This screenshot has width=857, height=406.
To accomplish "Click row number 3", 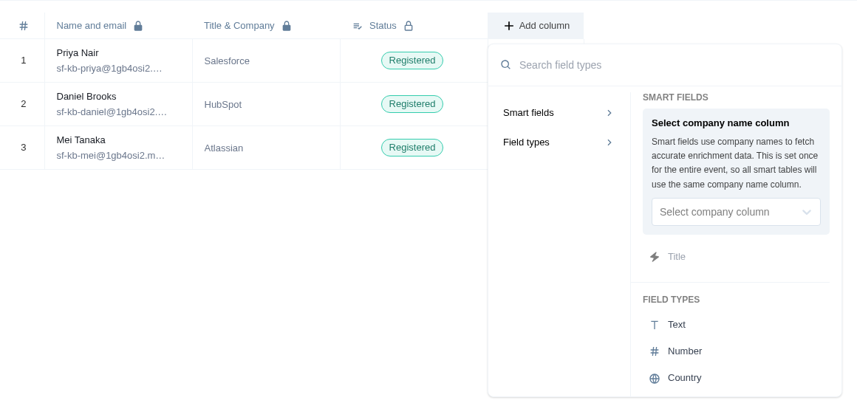I will tap(24, 148).
